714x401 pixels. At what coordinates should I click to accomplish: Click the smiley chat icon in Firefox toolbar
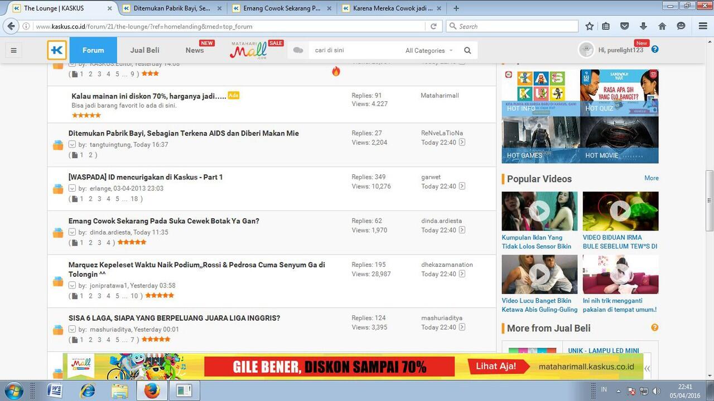point(681,26)
